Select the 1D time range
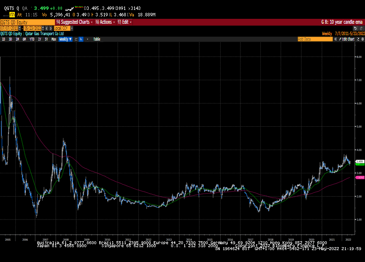Screen dimensions: 365x262 3,39
